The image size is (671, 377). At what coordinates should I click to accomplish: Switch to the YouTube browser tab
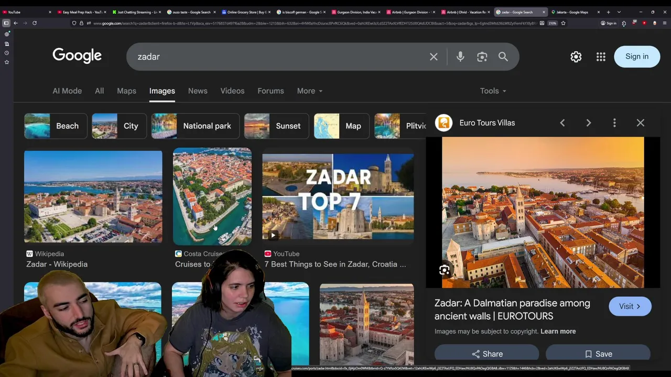[26, 12]
